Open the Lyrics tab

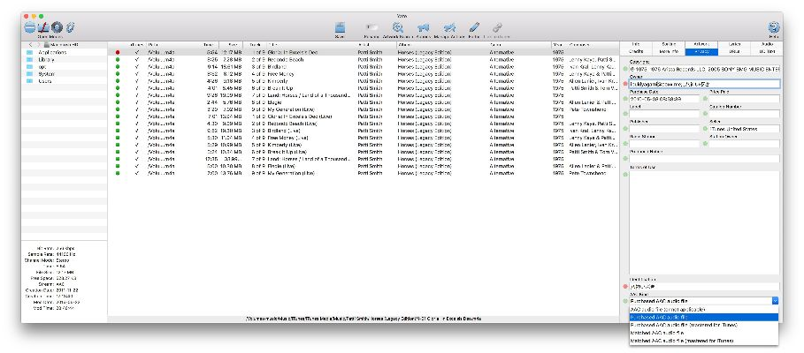[734, 43]
